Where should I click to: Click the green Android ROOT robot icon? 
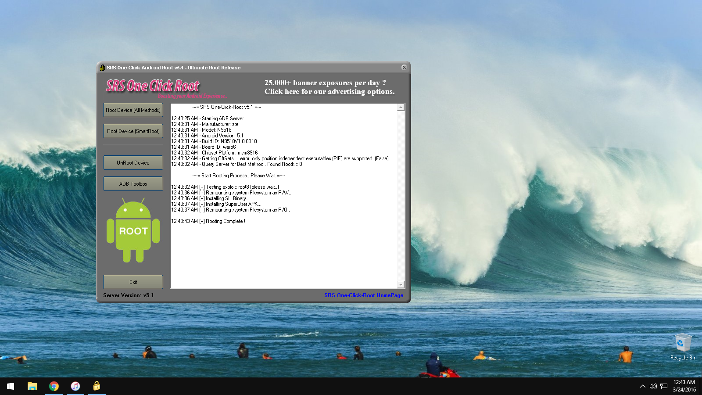point(133,230)
